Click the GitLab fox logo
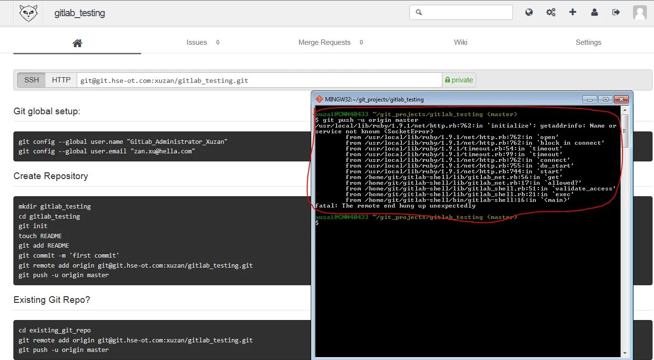Viewport: 654px width, 360px height. coord(29,13)
